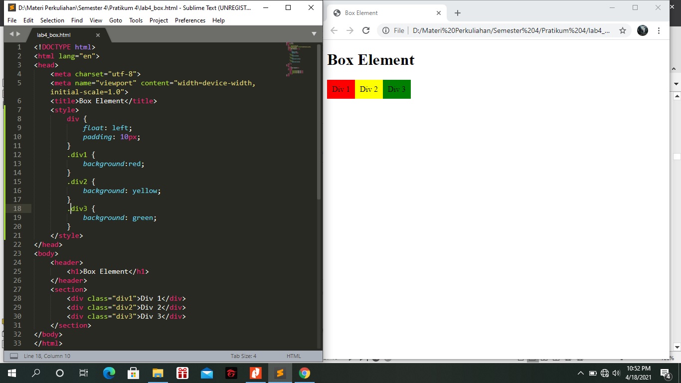Expand hidden icons in the system tray
This screenshot has height=383, width=681.
click(581, 373)
